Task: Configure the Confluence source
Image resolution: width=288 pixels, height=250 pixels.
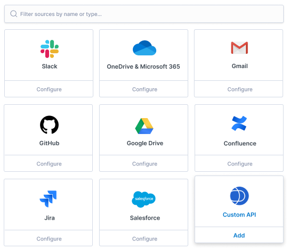Action: pos(239,163)
